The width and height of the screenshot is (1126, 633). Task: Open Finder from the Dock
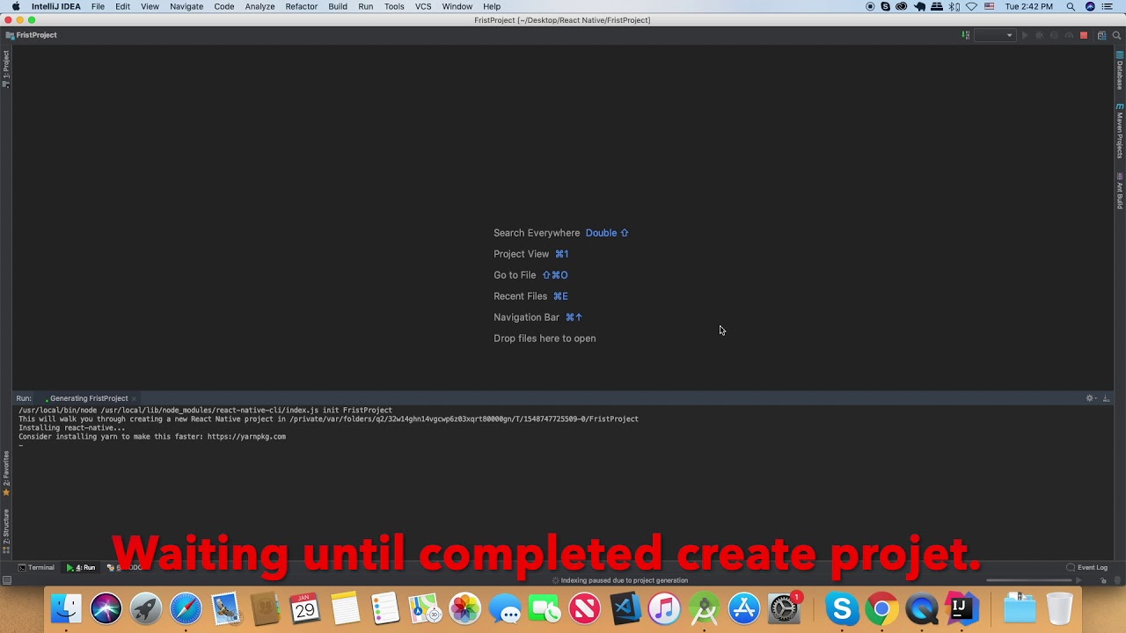point(66,608)
